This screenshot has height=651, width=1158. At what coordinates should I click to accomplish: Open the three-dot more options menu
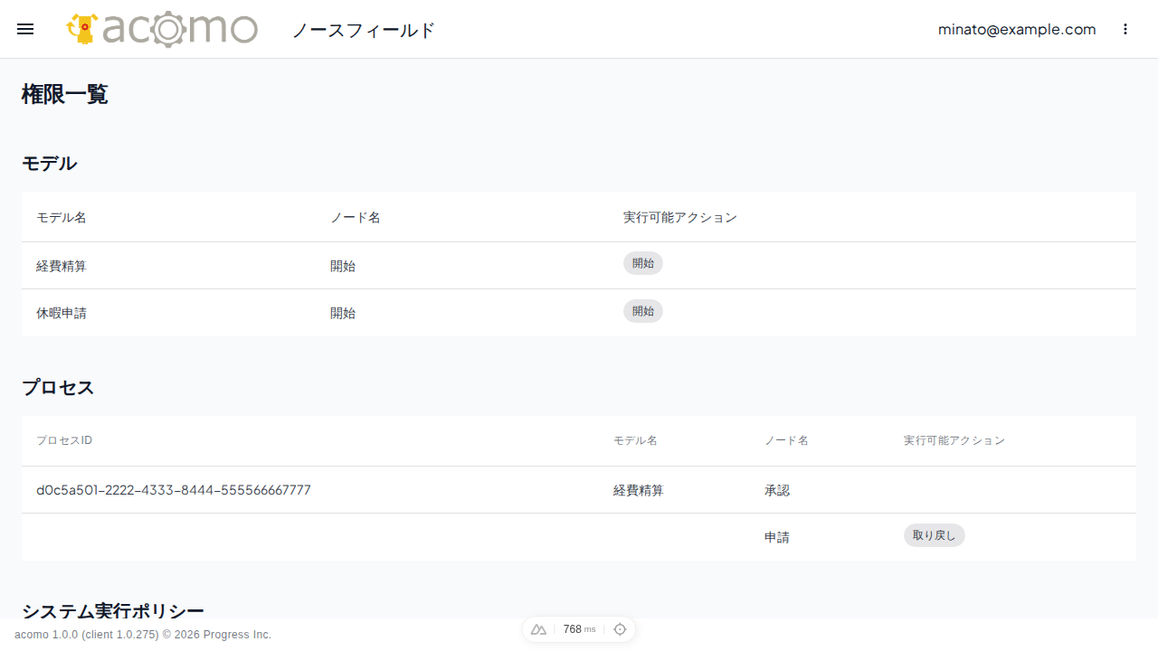point(1125,29)
